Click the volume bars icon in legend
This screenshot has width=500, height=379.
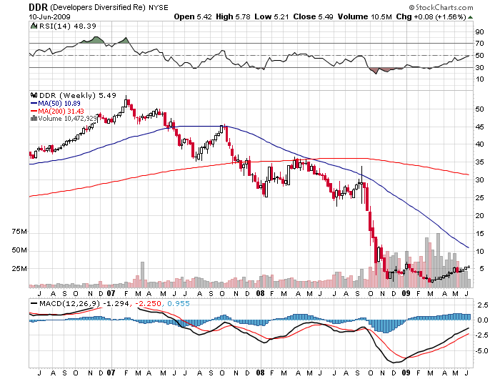(34, 119)
